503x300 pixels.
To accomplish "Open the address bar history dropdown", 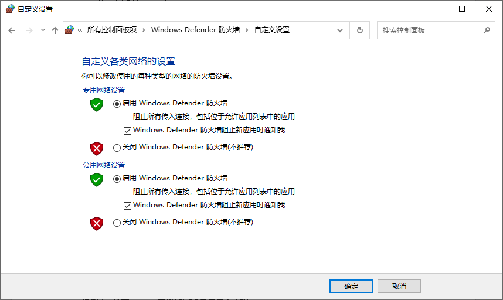I will [340, 30].
